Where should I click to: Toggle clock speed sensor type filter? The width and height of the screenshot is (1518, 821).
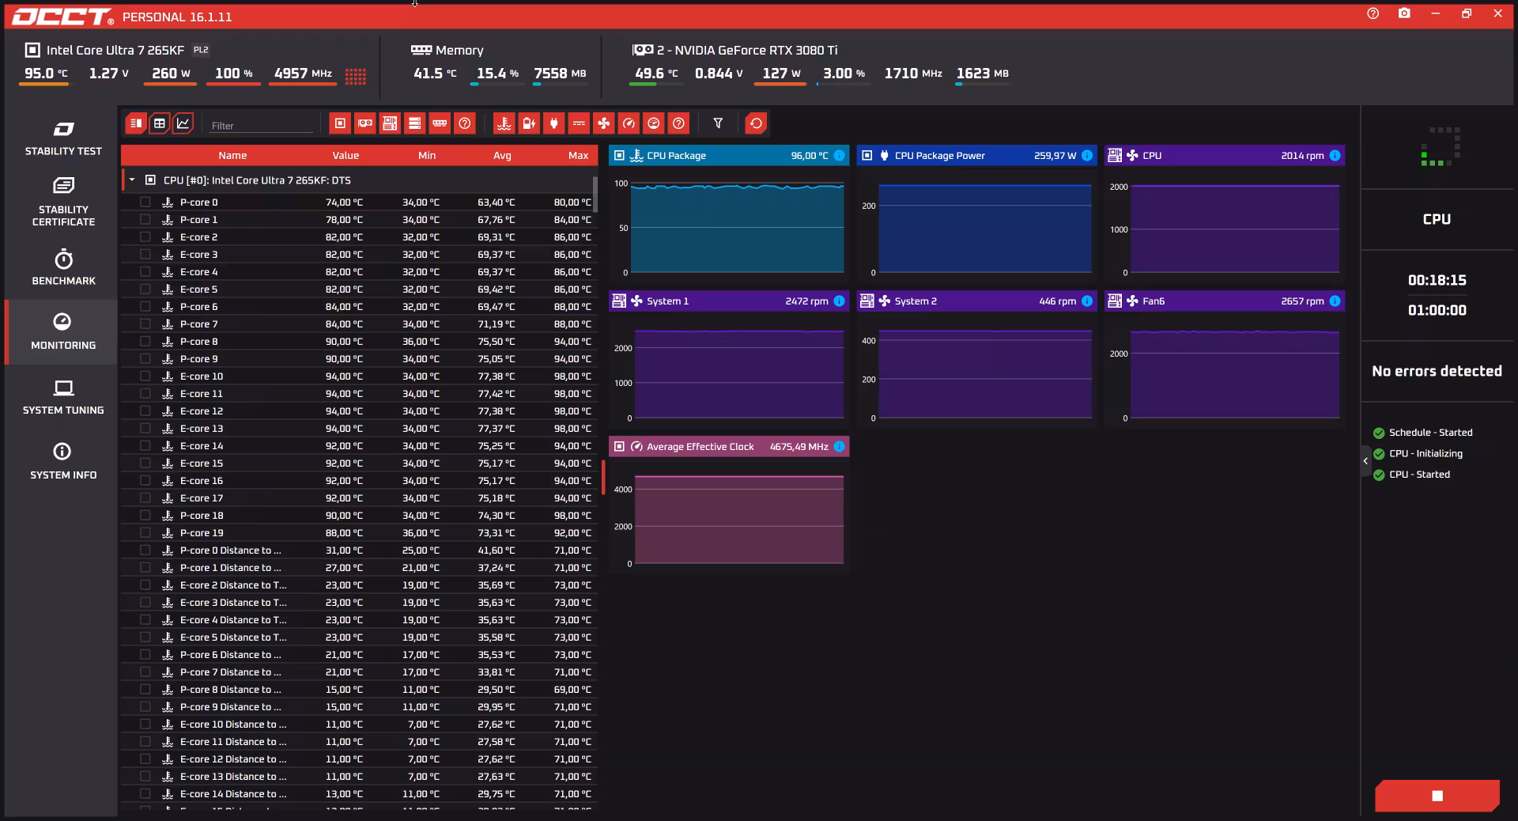[629, 123]
